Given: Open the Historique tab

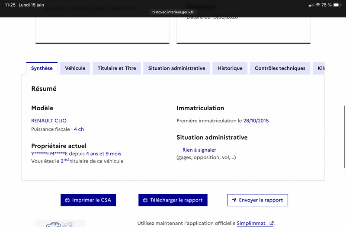Looking at the screenshot, I should (x=230, y=68).
